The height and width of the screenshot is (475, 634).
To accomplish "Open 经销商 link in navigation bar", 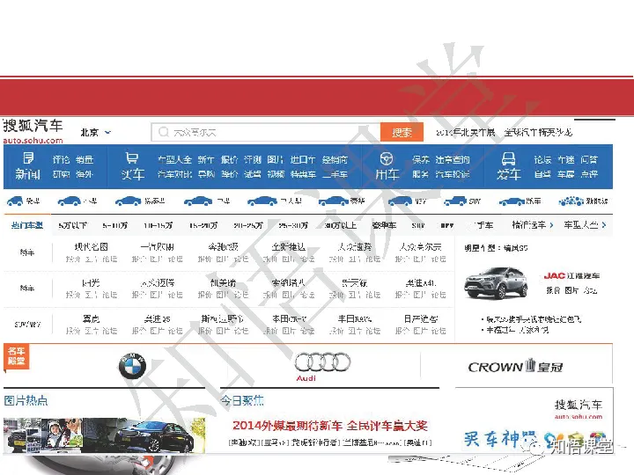I will point(335,159).
